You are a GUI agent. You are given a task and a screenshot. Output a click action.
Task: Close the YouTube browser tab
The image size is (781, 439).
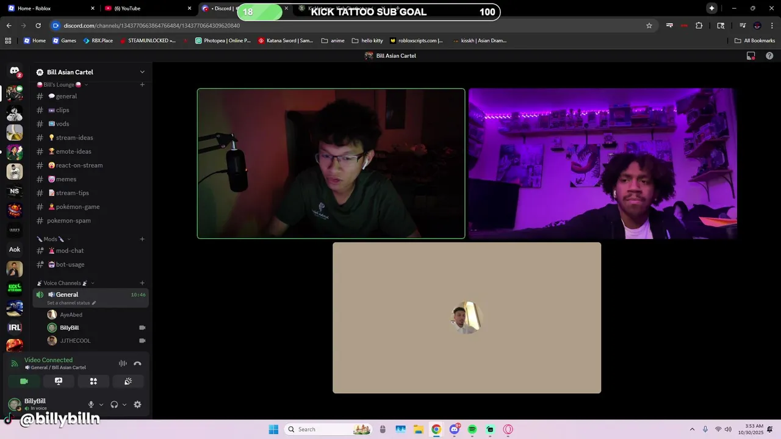[189, 9]
